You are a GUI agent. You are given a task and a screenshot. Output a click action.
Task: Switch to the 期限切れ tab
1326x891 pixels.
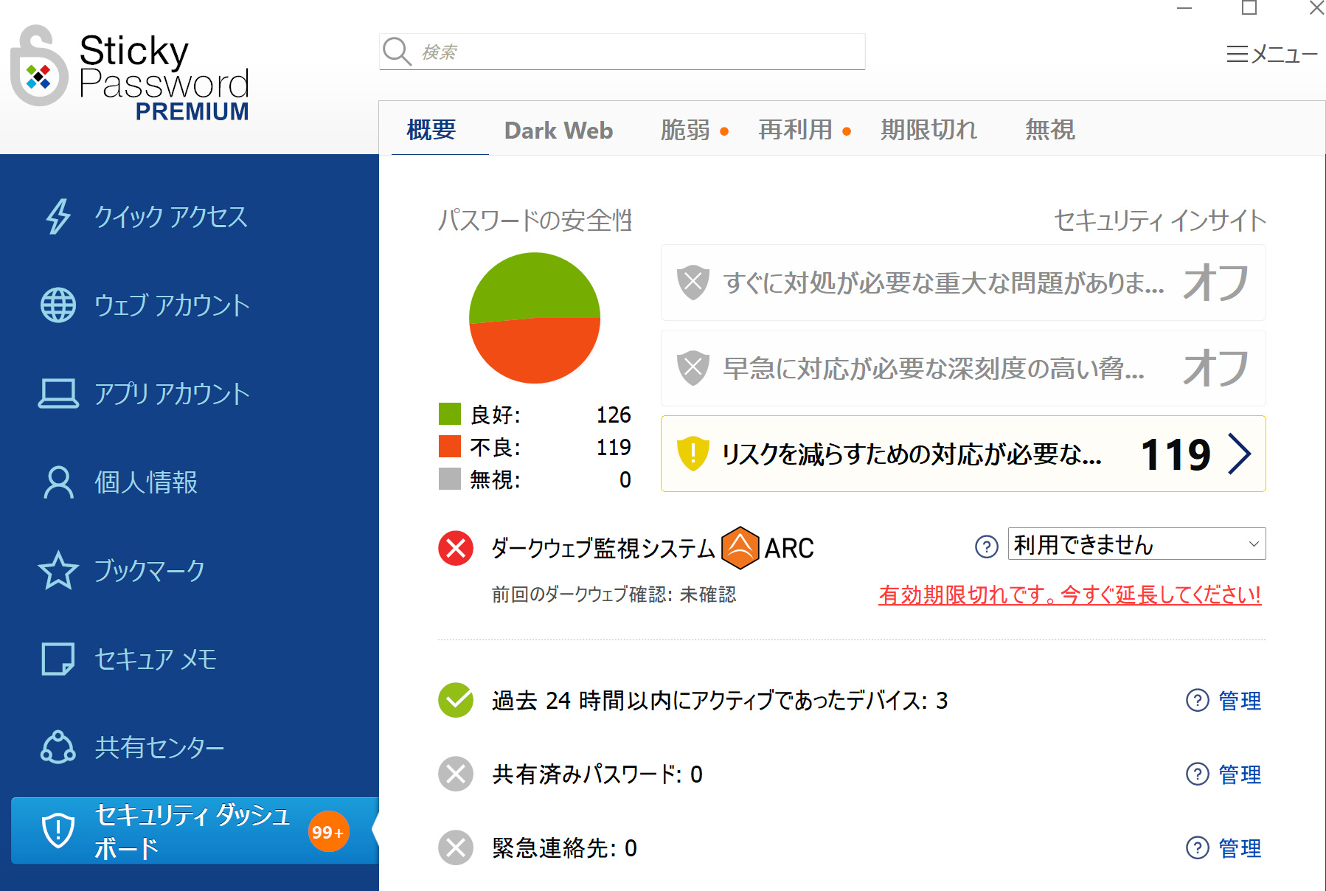click(928, 131)
